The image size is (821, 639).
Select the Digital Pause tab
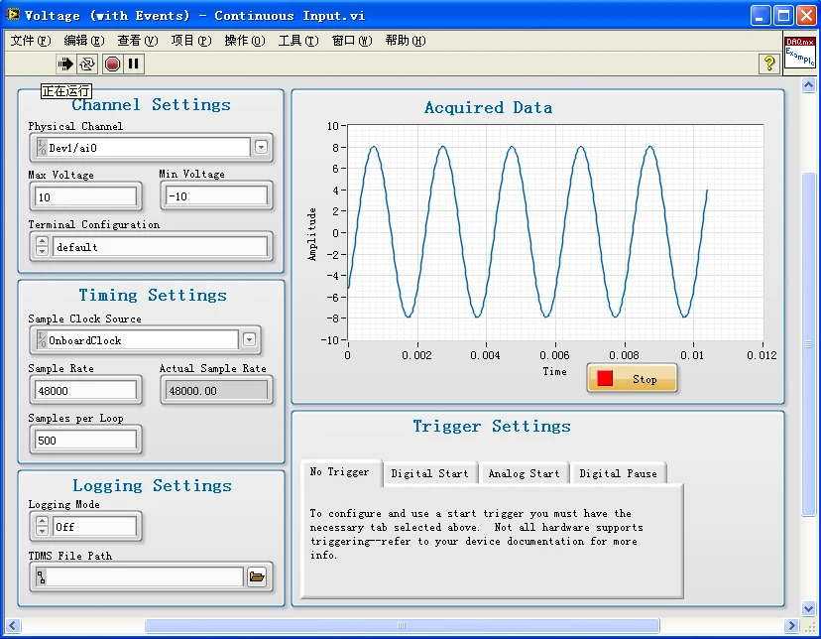point(618,474)
